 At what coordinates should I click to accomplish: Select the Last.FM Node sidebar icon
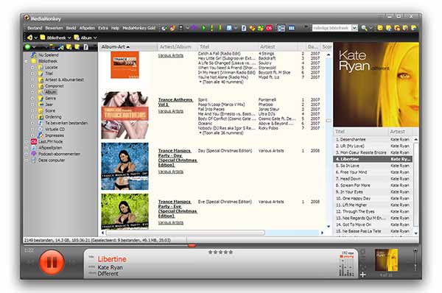coord(34,141)
